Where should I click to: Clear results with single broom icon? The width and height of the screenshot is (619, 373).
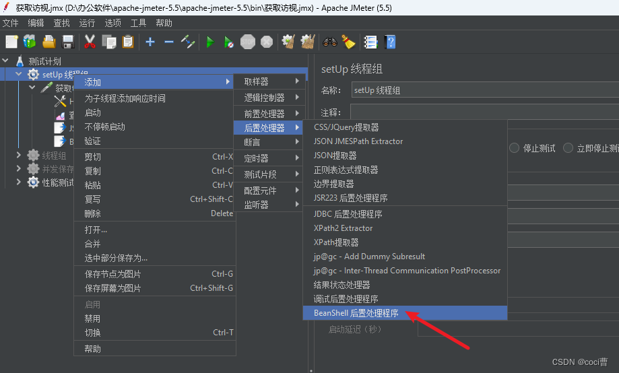[288, 42]
